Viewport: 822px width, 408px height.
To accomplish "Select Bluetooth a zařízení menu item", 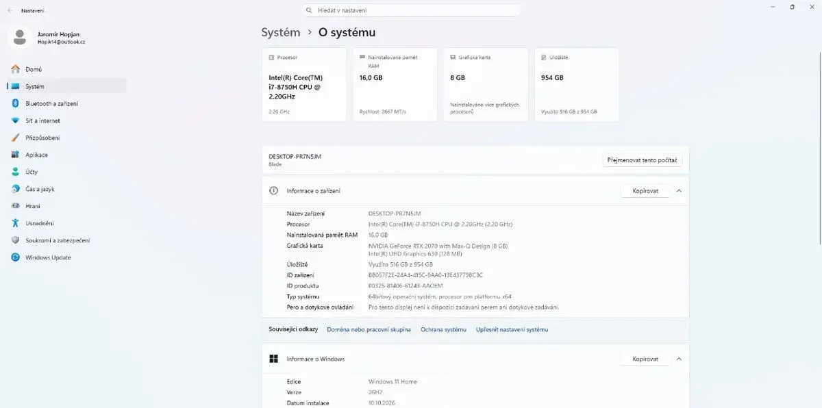I will point(66,103).
